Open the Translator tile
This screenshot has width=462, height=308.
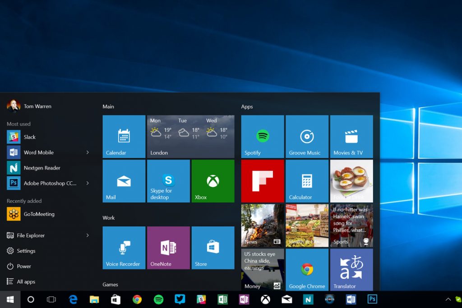click(x=351, y=269)
